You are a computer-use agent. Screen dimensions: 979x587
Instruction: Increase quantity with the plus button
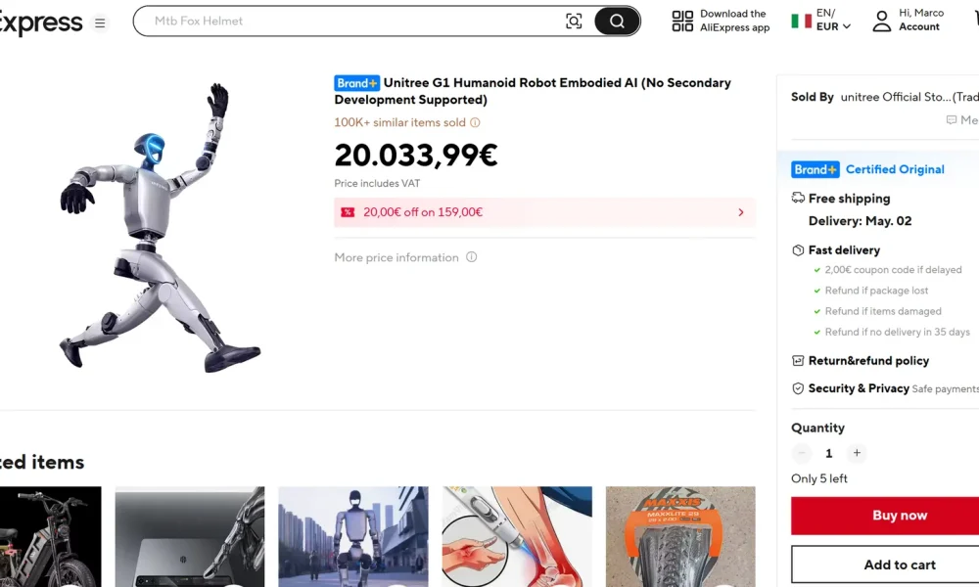[857, 453]
